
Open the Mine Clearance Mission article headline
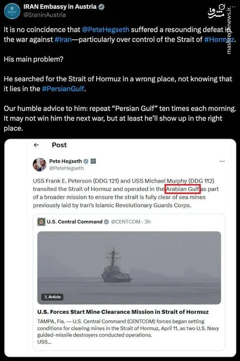(x=123, y=312)
